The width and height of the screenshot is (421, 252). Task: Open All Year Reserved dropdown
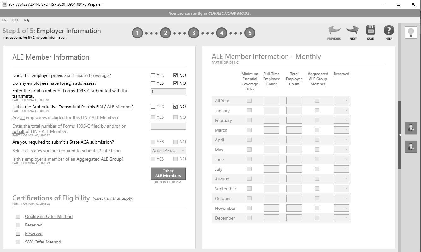341,100
